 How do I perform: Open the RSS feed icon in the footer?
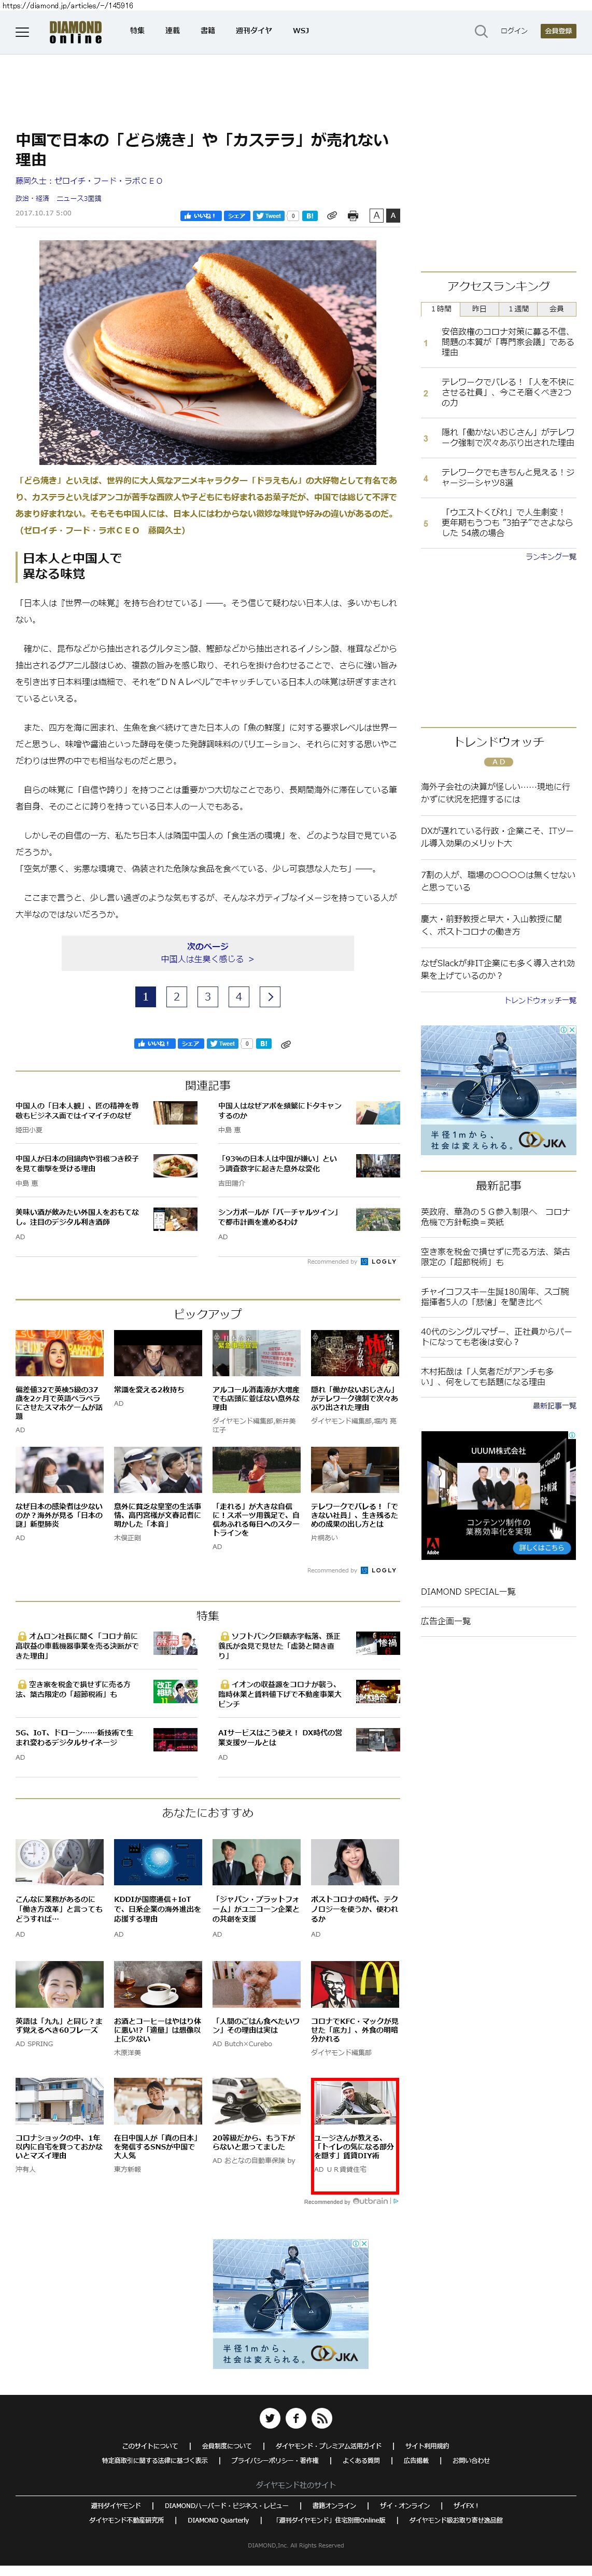pyautogui.click(x=321, y=2418)
